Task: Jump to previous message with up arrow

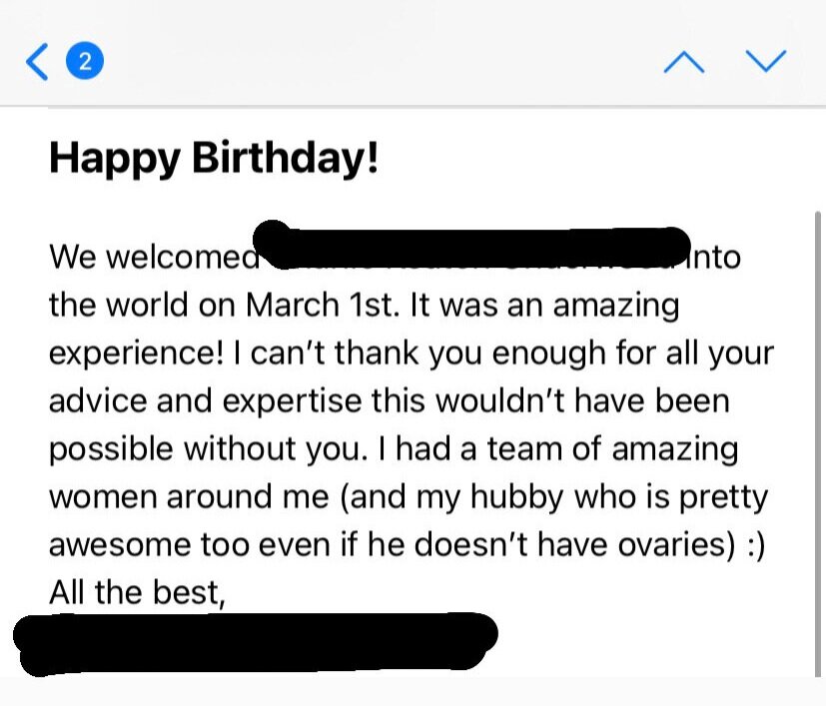Action: pos(684,62)
